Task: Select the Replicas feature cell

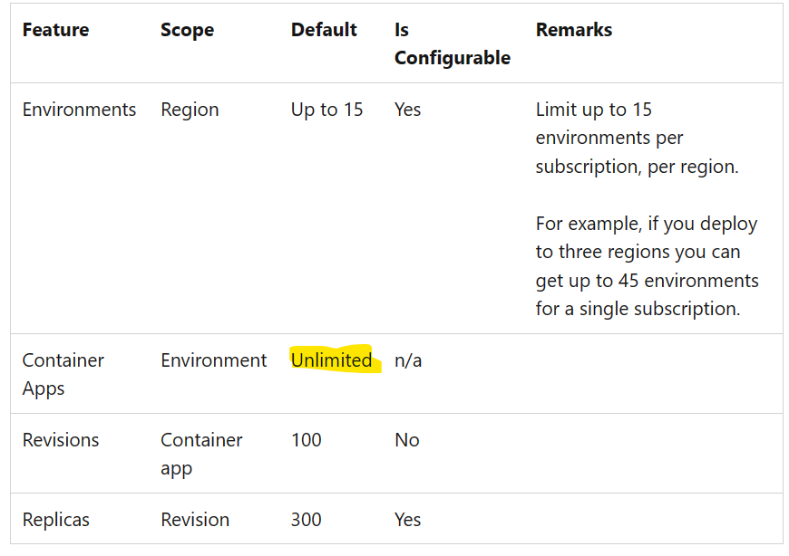Action: 56,520
